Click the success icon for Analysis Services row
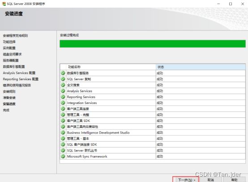The height and width of the screenshot is (182, 248). click(x=63, y=91)
